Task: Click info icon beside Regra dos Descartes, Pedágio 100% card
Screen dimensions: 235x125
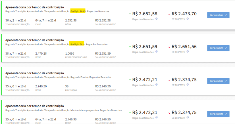Action: point(157,19)
